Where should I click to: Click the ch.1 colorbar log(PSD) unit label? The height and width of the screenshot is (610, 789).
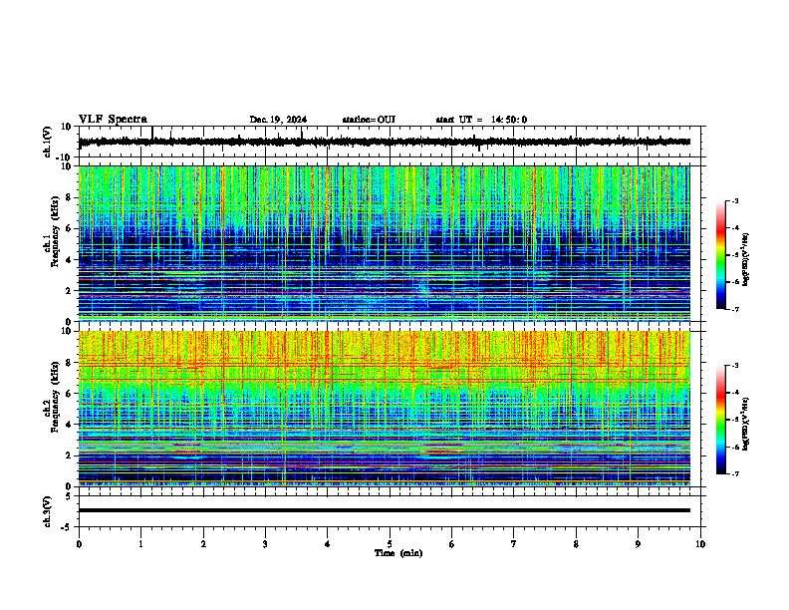pyautogui.click(x=746, y=260)
